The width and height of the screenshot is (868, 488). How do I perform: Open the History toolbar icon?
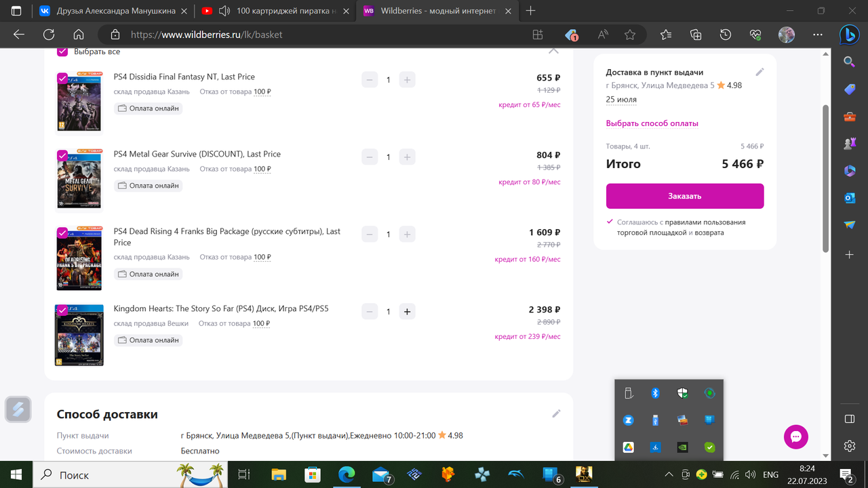point(726,35)
